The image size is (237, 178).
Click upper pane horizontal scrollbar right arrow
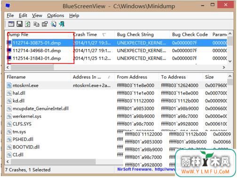point(224,67)
